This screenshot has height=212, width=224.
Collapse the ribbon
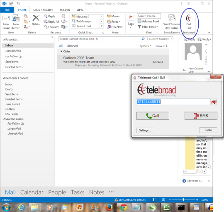(209, 33)
